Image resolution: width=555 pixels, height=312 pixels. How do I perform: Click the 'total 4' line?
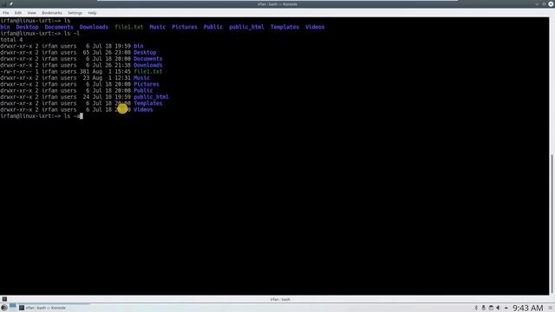point(11,40)
